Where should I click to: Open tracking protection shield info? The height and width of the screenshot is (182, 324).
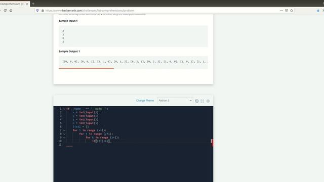pos(37,10)
